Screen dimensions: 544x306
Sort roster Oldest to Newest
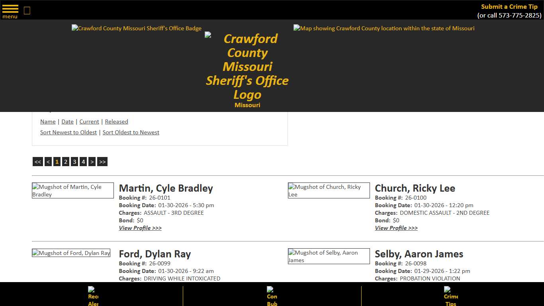pyautogui.click(x=131, y=132)
